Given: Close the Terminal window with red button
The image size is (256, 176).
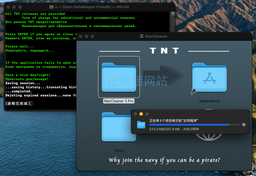Looking at the screenshot, I should tap(8, 7).
